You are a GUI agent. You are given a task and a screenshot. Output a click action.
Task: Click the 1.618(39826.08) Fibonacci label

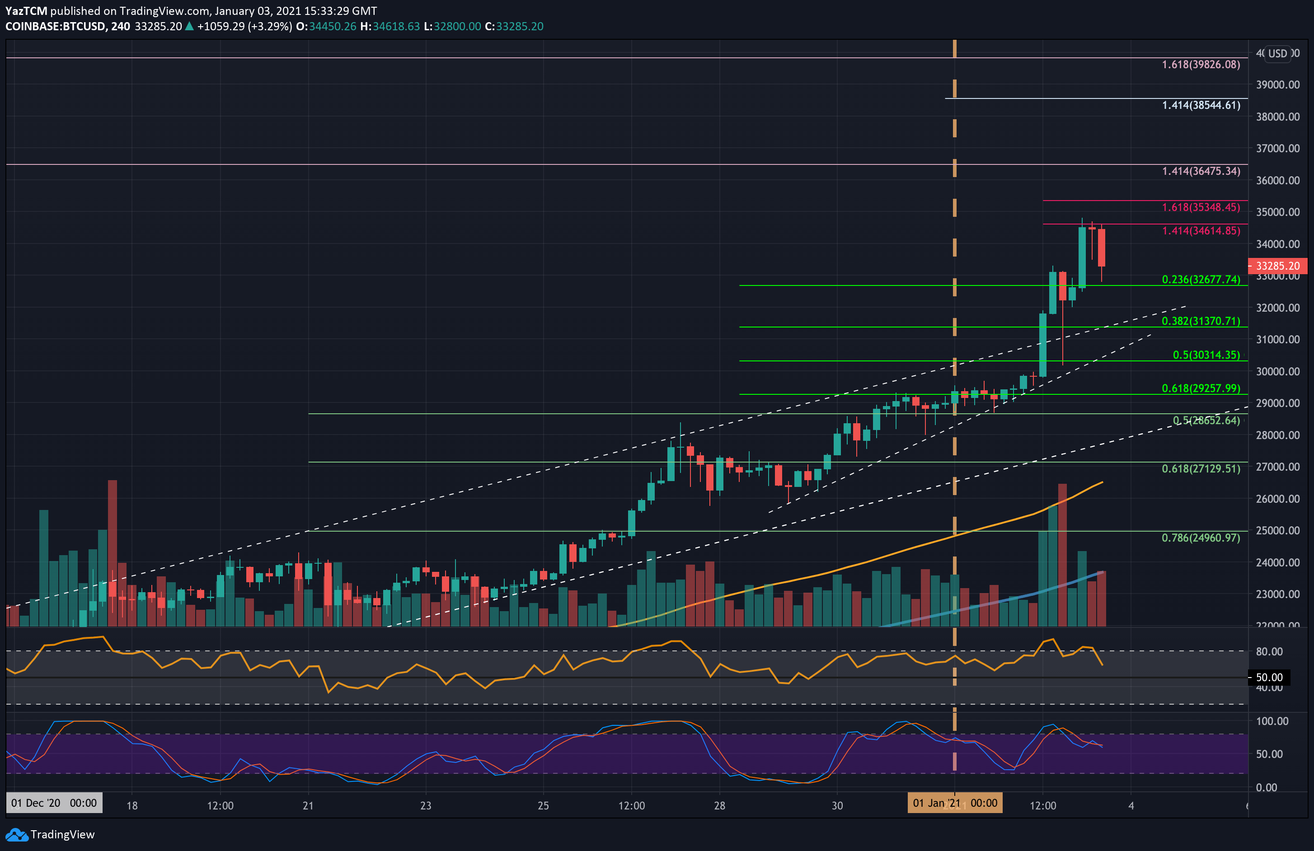(1201, 65)
